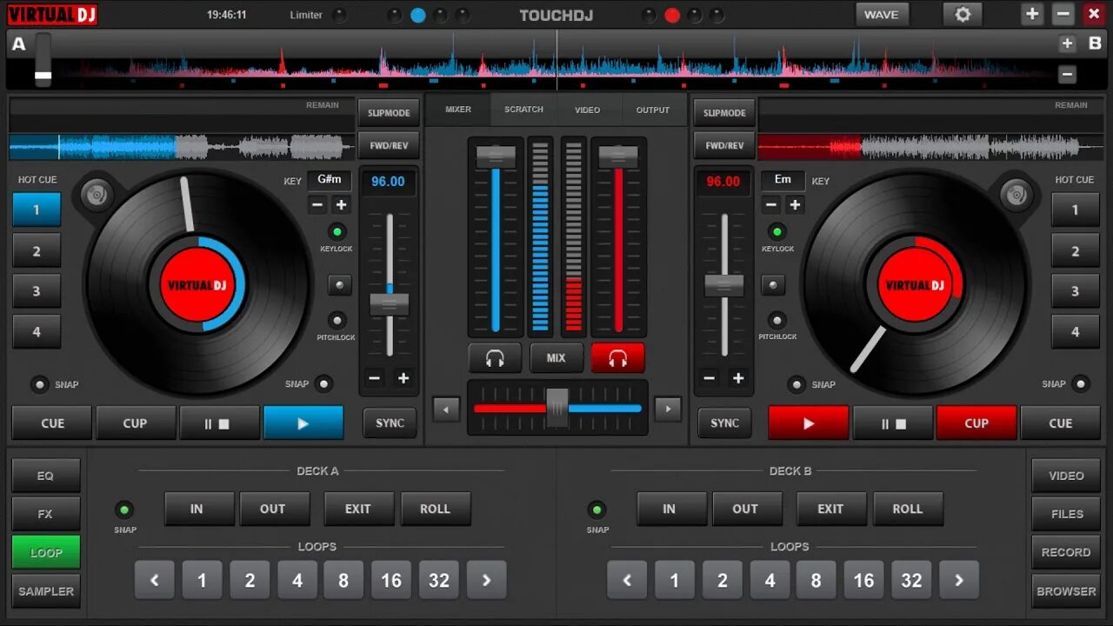Nudge crossfader left with arrow button
The image size is (1113, 626).
coord(446,409)
